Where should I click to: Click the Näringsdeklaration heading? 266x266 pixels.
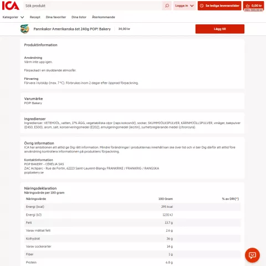coord(40,188)
